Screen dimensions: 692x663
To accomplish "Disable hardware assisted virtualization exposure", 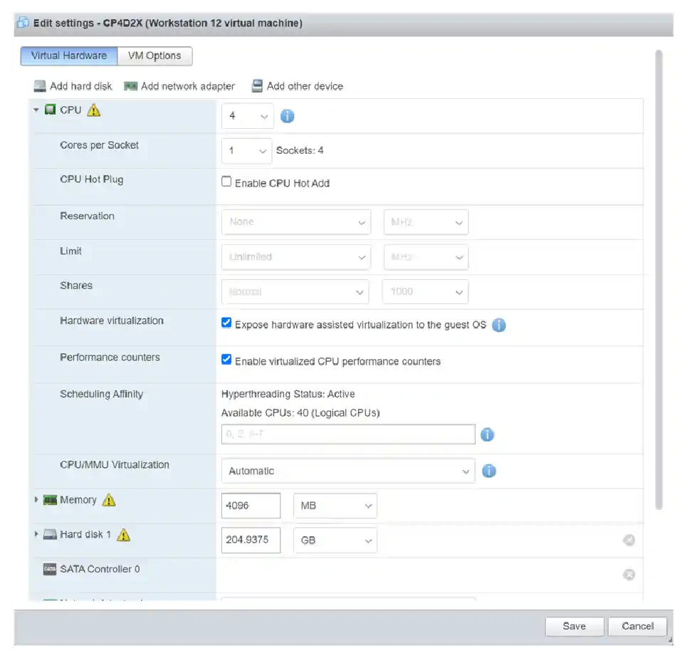I will 226,323.
